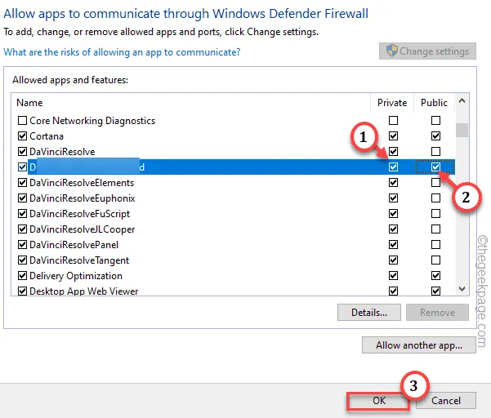Uncheck Private for Cortana

pos(393,136)
